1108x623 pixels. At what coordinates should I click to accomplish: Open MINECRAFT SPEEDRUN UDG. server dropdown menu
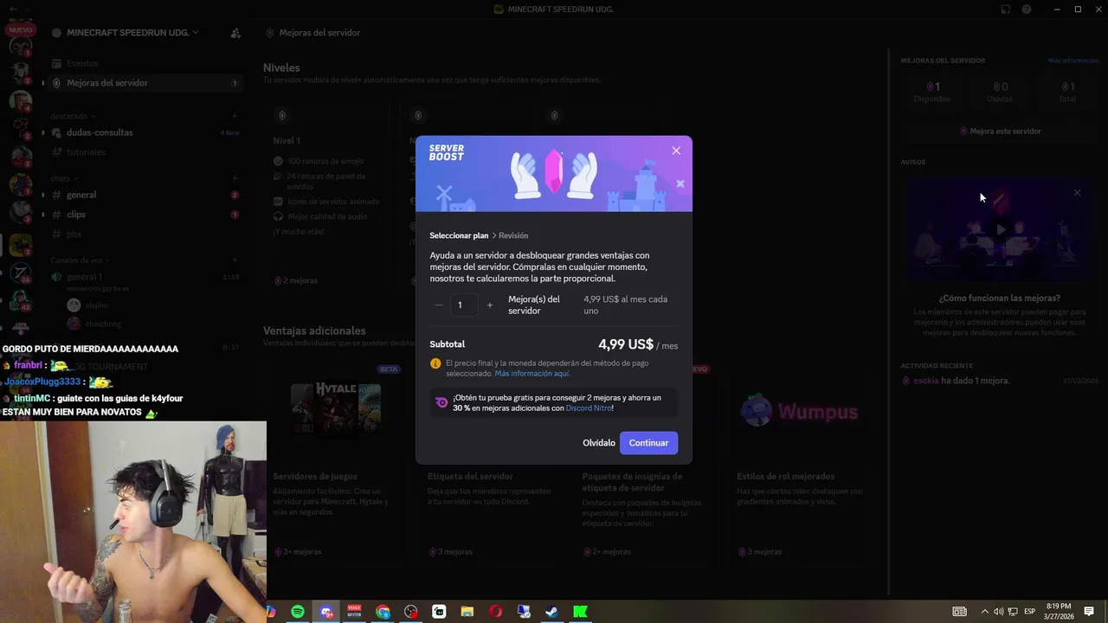click(132, 32)
